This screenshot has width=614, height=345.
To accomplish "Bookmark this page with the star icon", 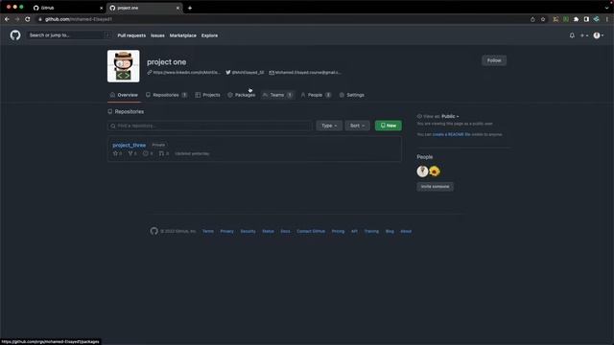I will click(543, 19).
